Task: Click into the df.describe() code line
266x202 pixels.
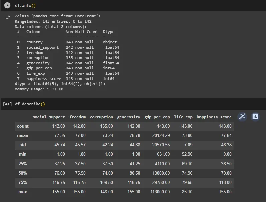Action: 30,104
